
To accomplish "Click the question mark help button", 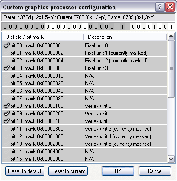I will click(x=160, y=7).
